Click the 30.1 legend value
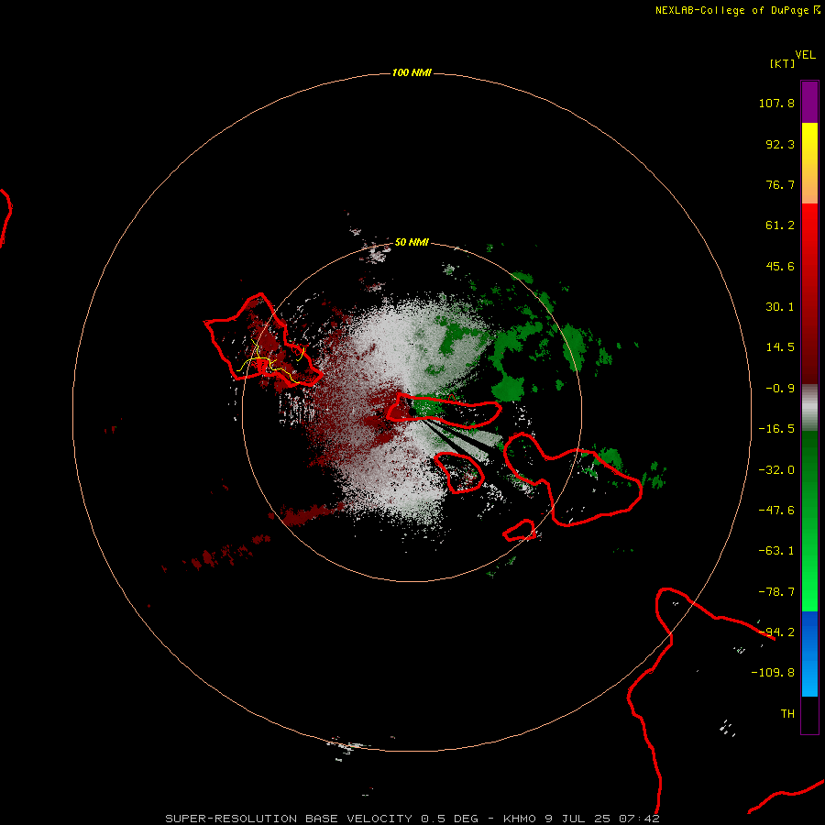Screen dimensions: 825x825 [x=780, y=307]
